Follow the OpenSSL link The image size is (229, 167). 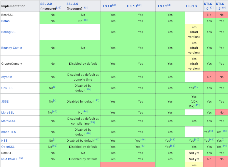point(7,147)
